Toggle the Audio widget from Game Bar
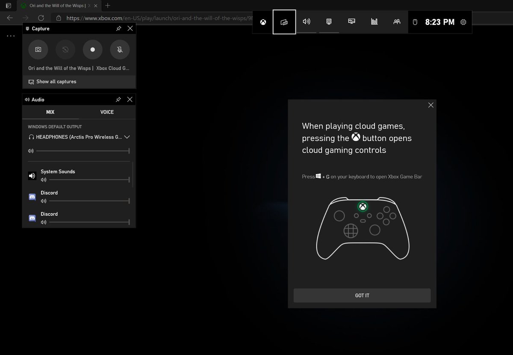Image resolution: width=513 pixels, height=355 pixels. (x=307, y=22)
